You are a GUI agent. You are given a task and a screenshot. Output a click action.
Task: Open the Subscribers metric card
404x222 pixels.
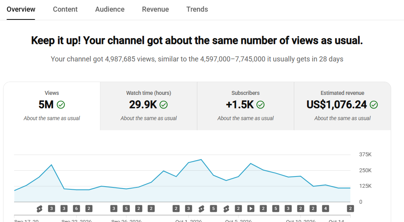(246, 106)
